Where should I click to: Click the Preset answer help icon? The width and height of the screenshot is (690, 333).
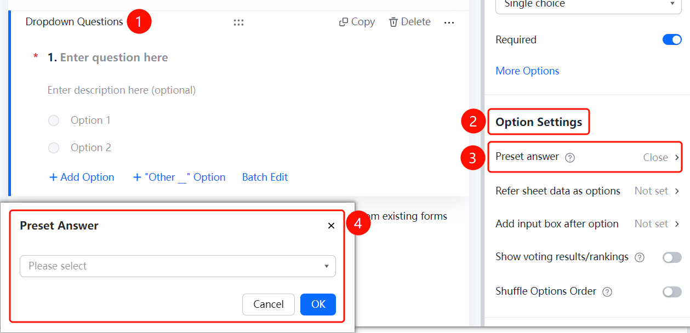pyautogui.click(x=570, y=158)
